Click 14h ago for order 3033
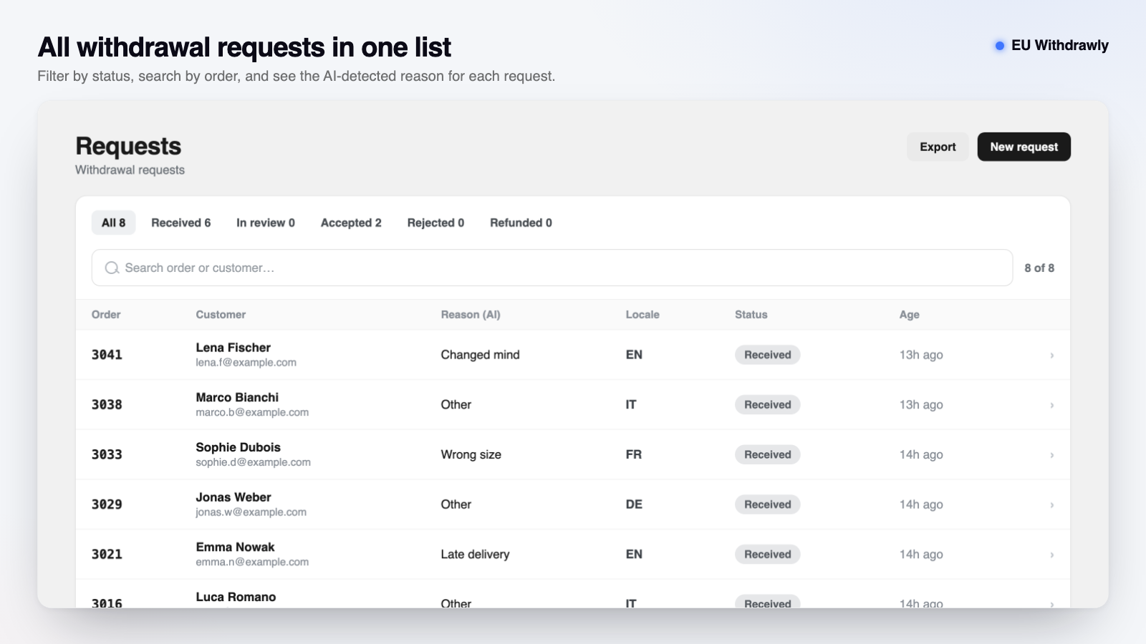 pos(921,454)
